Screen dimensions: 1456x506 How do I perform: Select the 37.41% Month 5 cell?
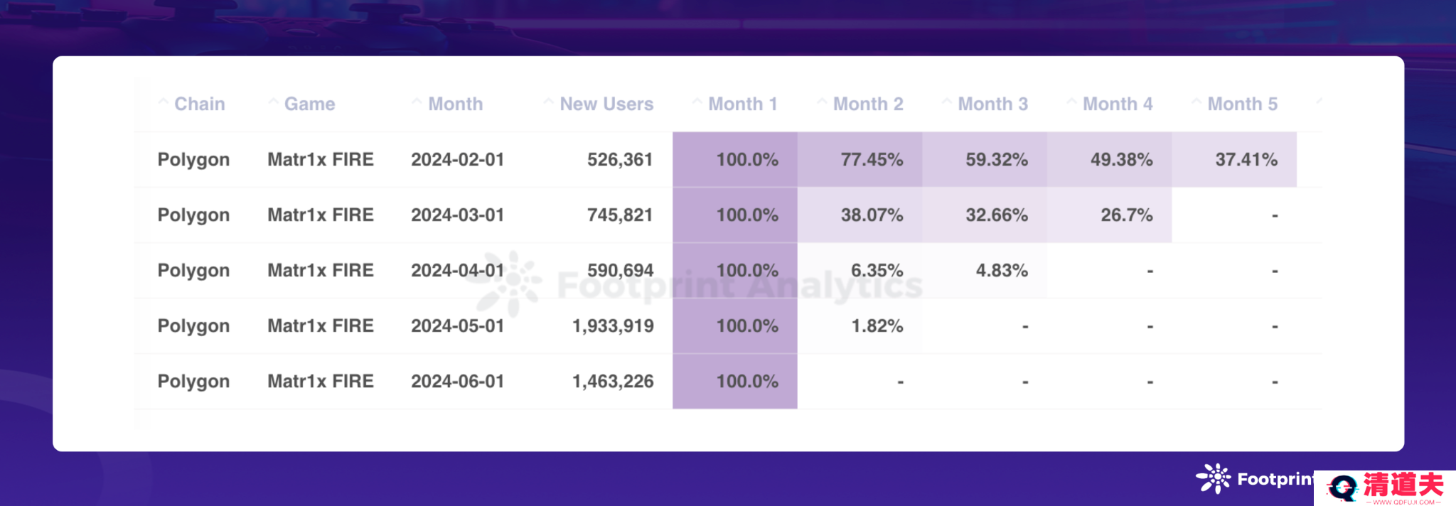1234,159
